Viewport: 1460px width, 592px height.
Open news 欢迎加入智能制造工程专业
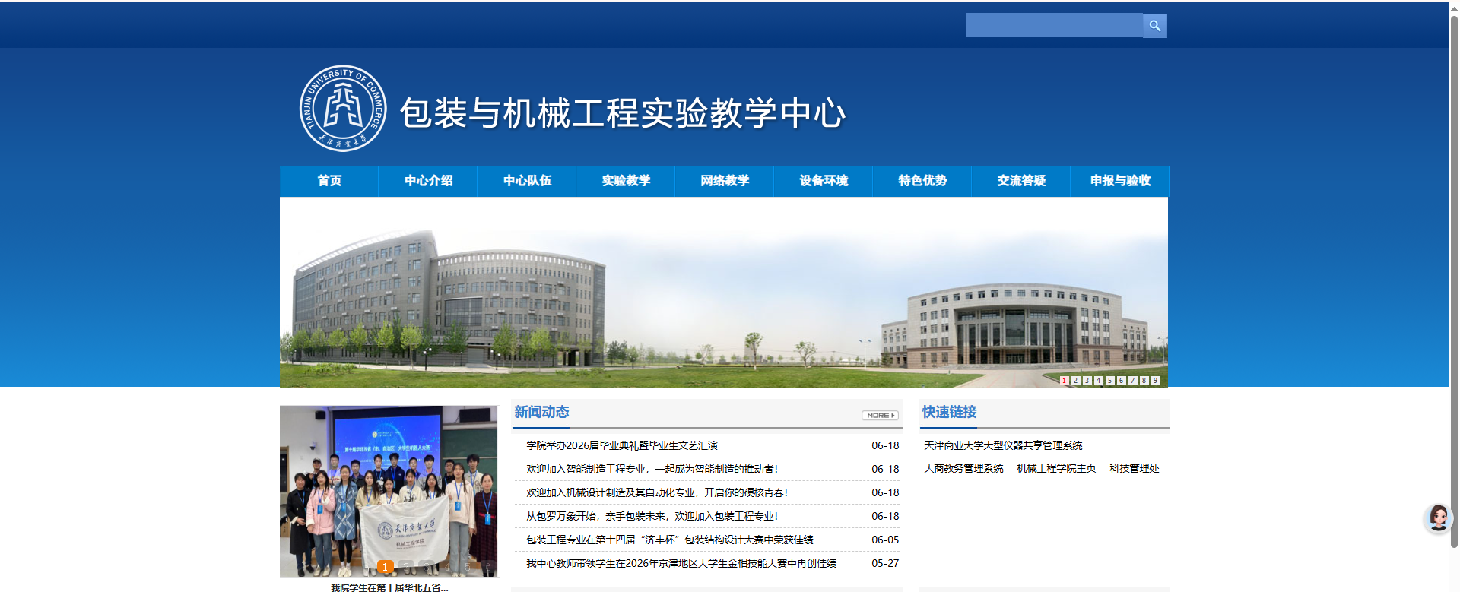click(x=652, y=469)
